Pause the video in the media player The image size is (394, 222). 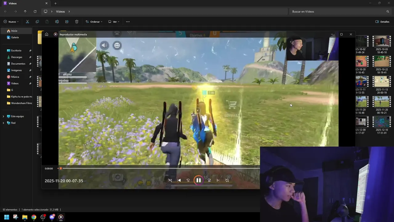click(199, 180)
